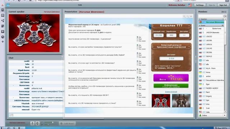Click the flag icon next to alla
The width and height of the screenshot is (230, 129).
point(200,64)
